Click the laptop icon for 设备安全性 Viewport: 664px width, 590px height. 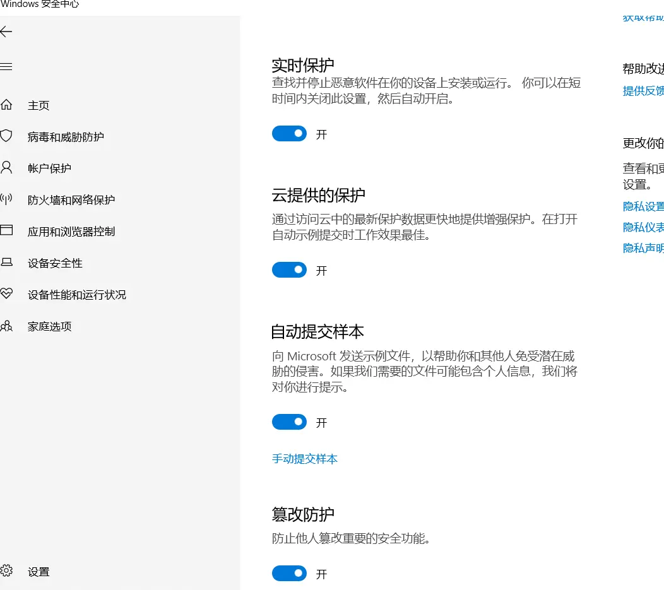click(x=6, y=262)
